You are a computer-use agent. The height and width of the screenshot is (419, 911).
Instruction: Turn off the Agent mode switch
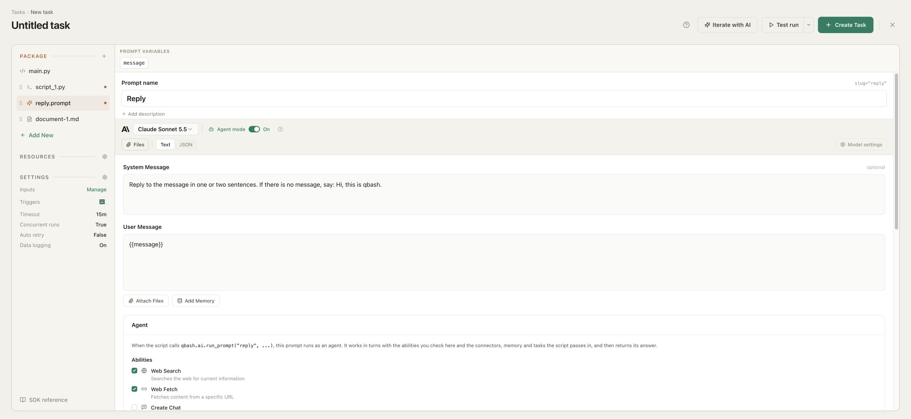coord(254,129)
